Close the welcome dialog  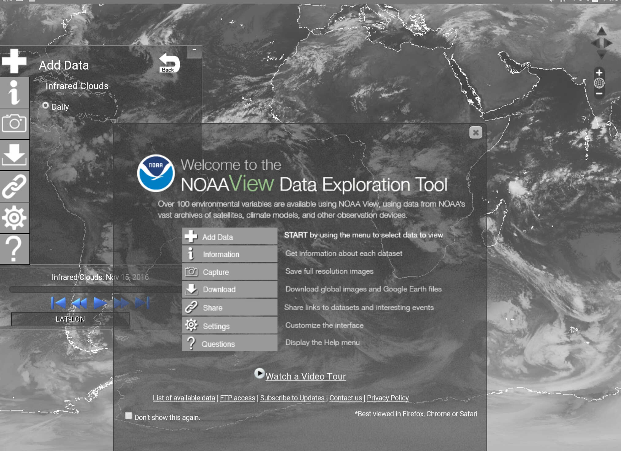(476, 132)
